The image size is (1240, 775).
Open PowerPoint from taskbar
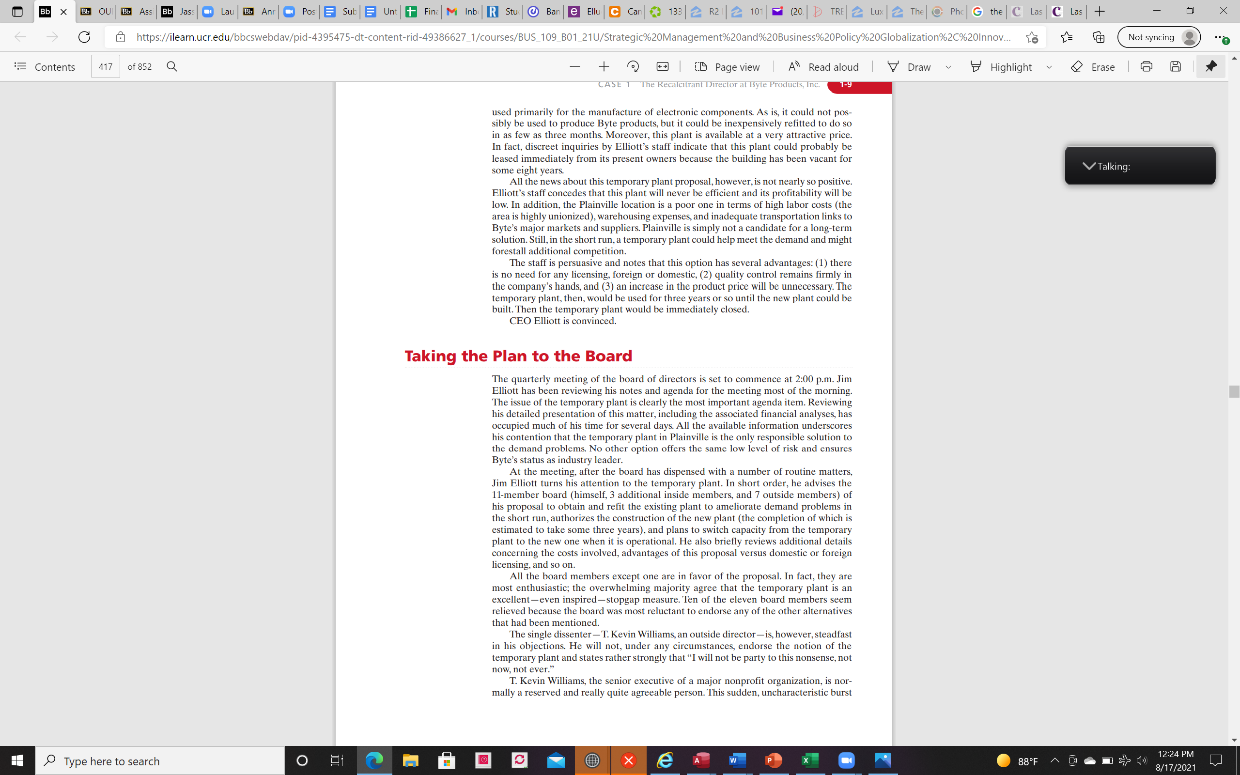coord(774,760)
